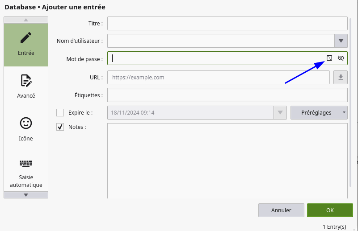The height and width of the screenshot is (231, 358).
Task: Expand the Nom d'utilisateur dropdown
Action: [341, 41]
